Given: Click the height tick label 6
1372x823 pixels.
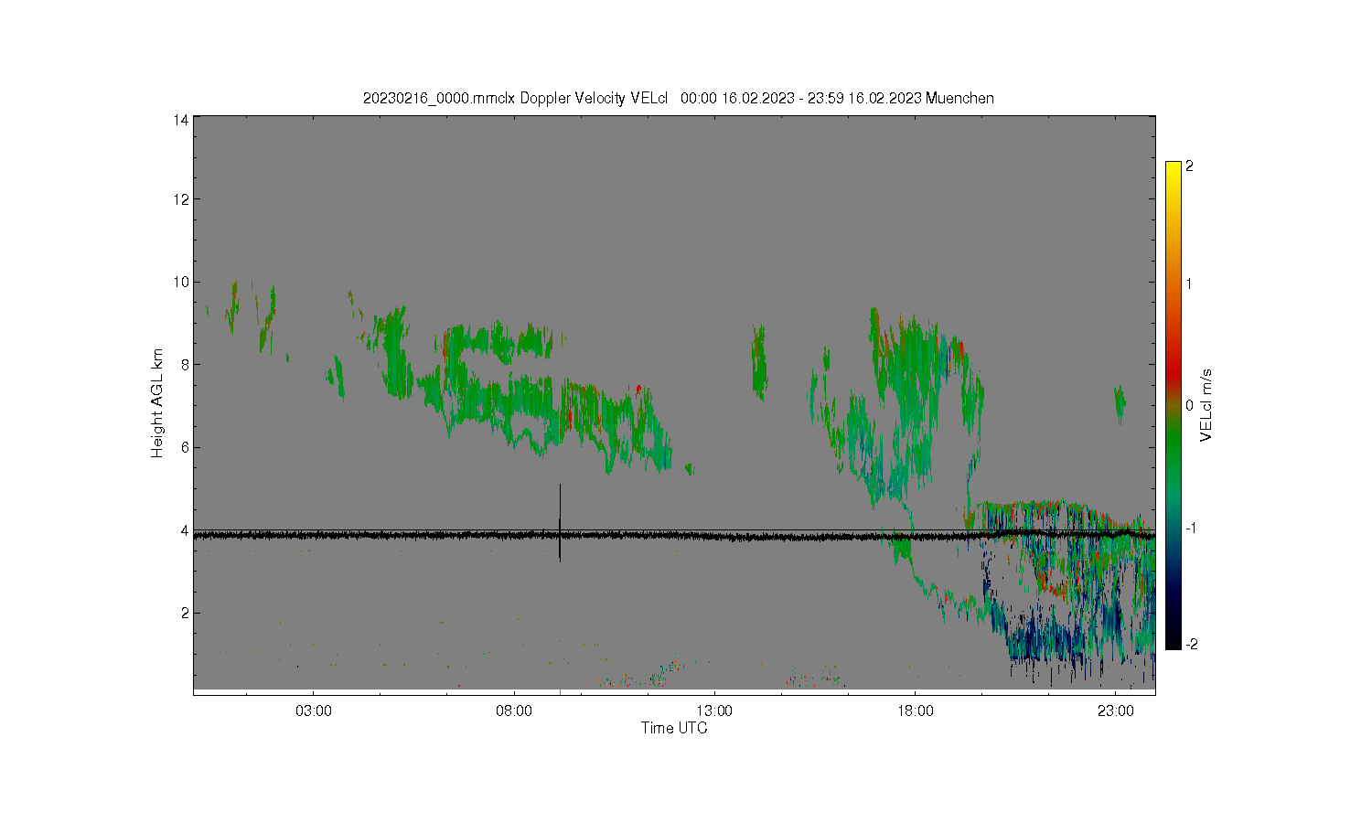Looking at the screenshot, I should [x=185, y=447].
